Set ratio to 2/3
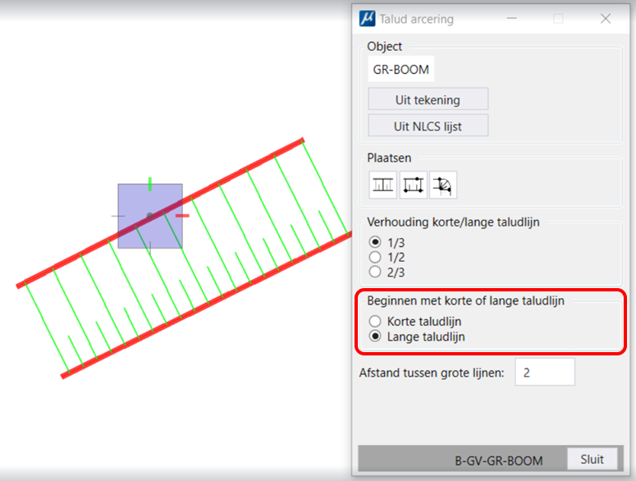The height and width of the screenshot is (481, 636). tap(387, 272)
